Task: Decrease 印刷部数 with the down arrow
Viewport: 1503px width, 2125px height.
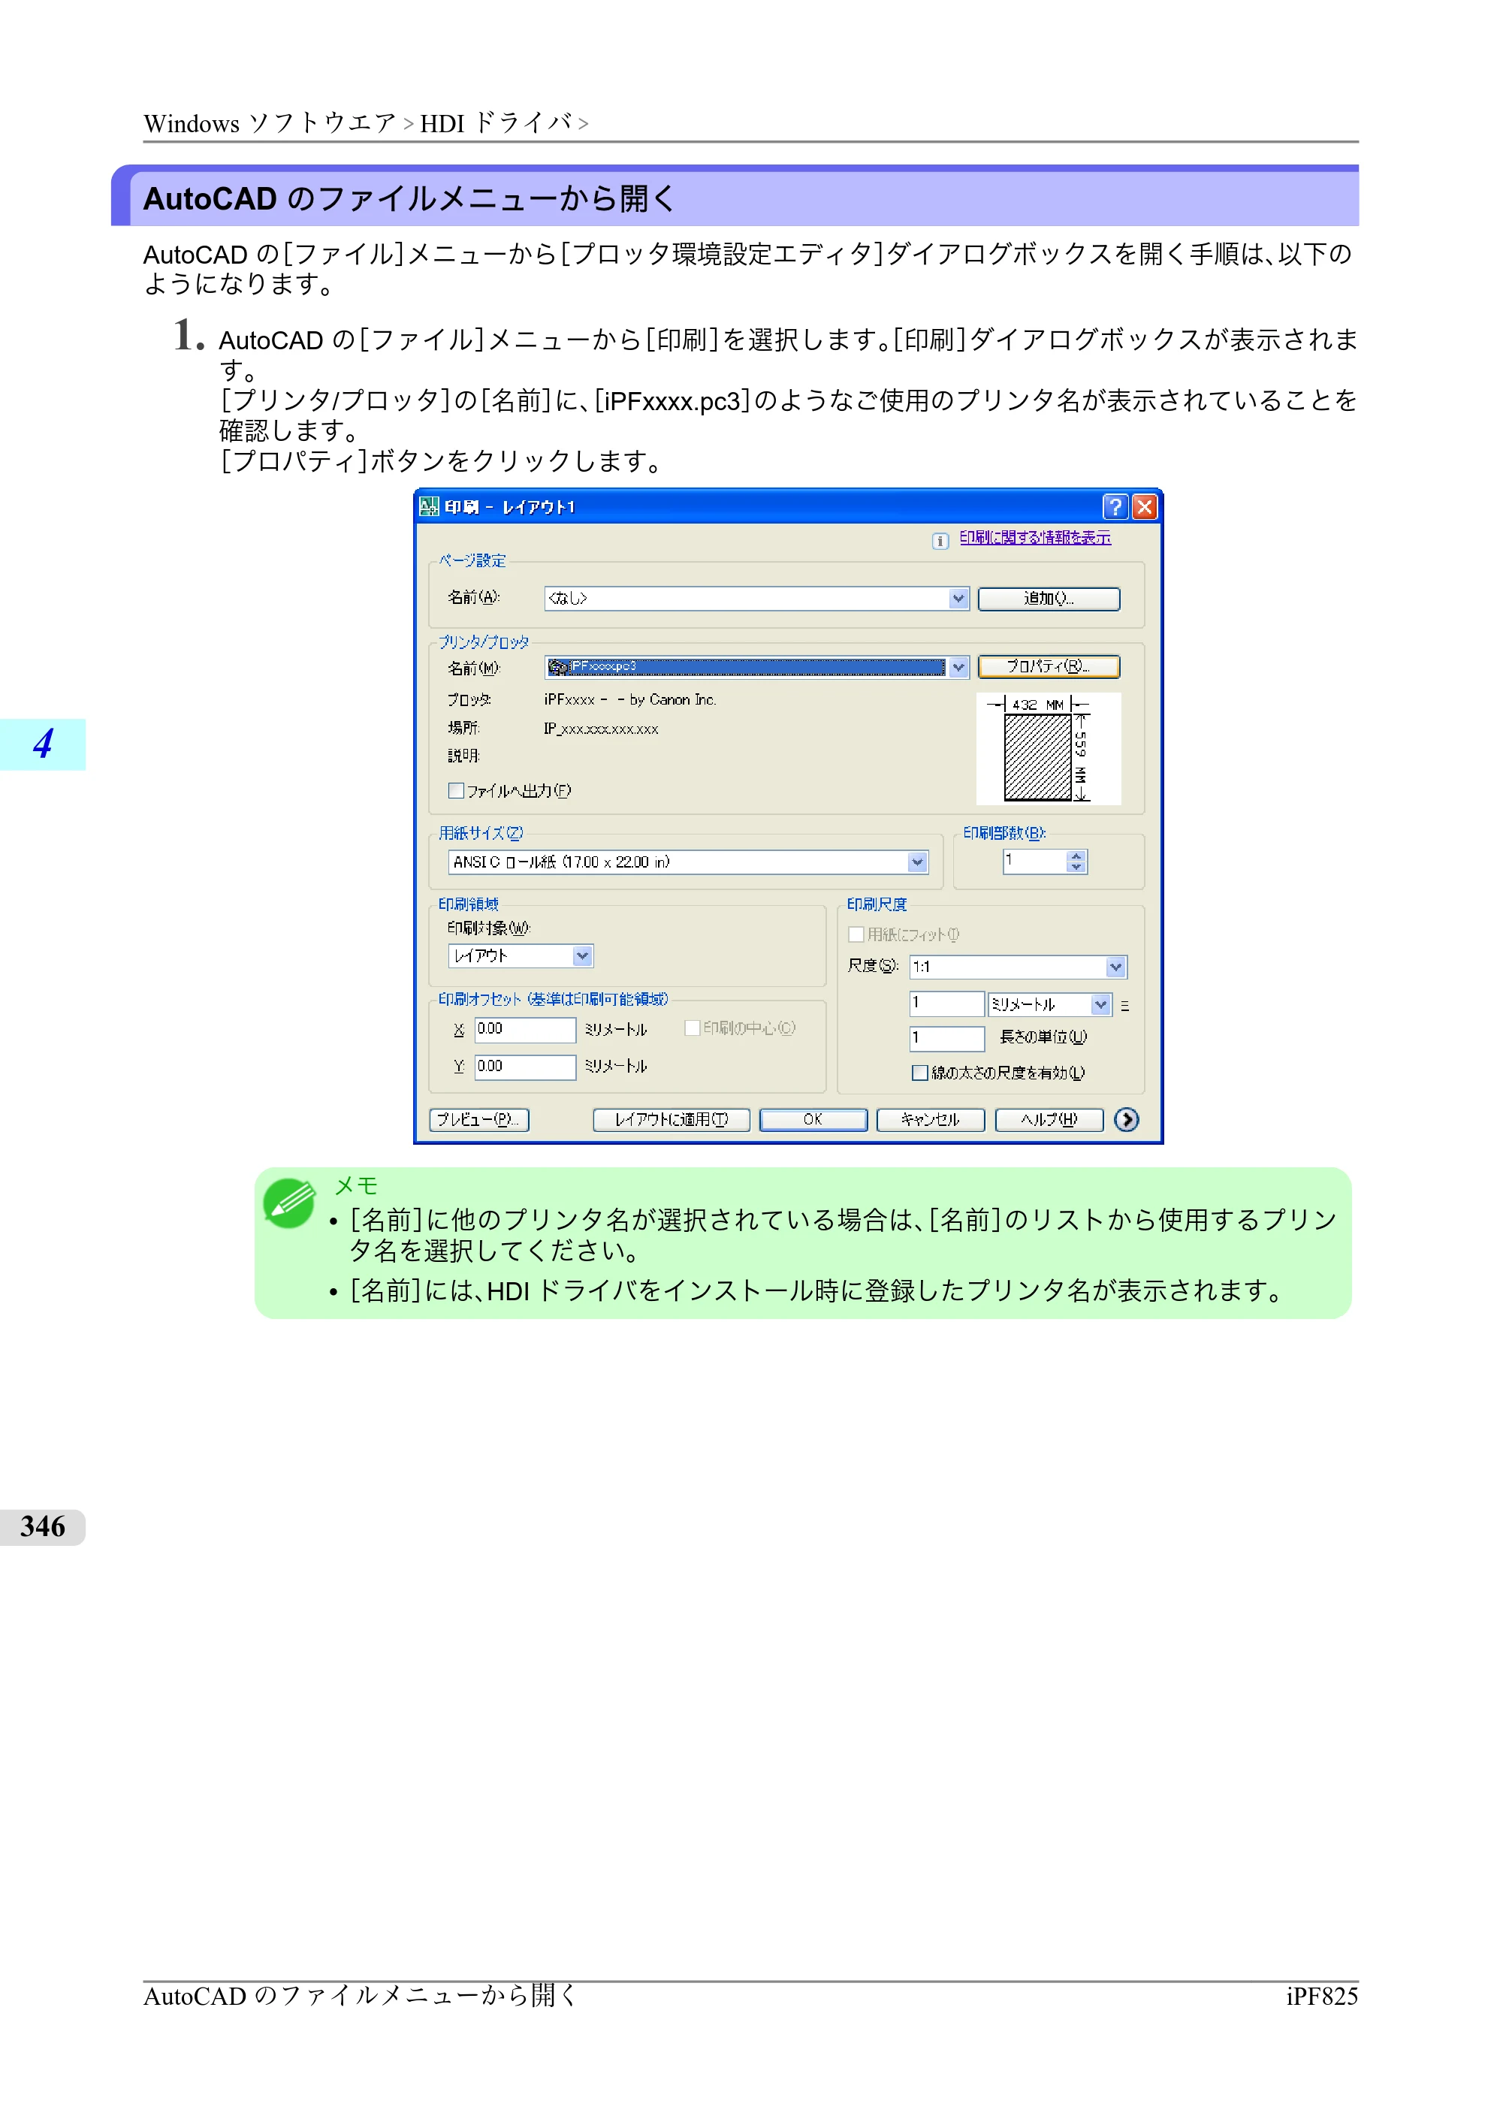Action: click(x=1076, y=868)
